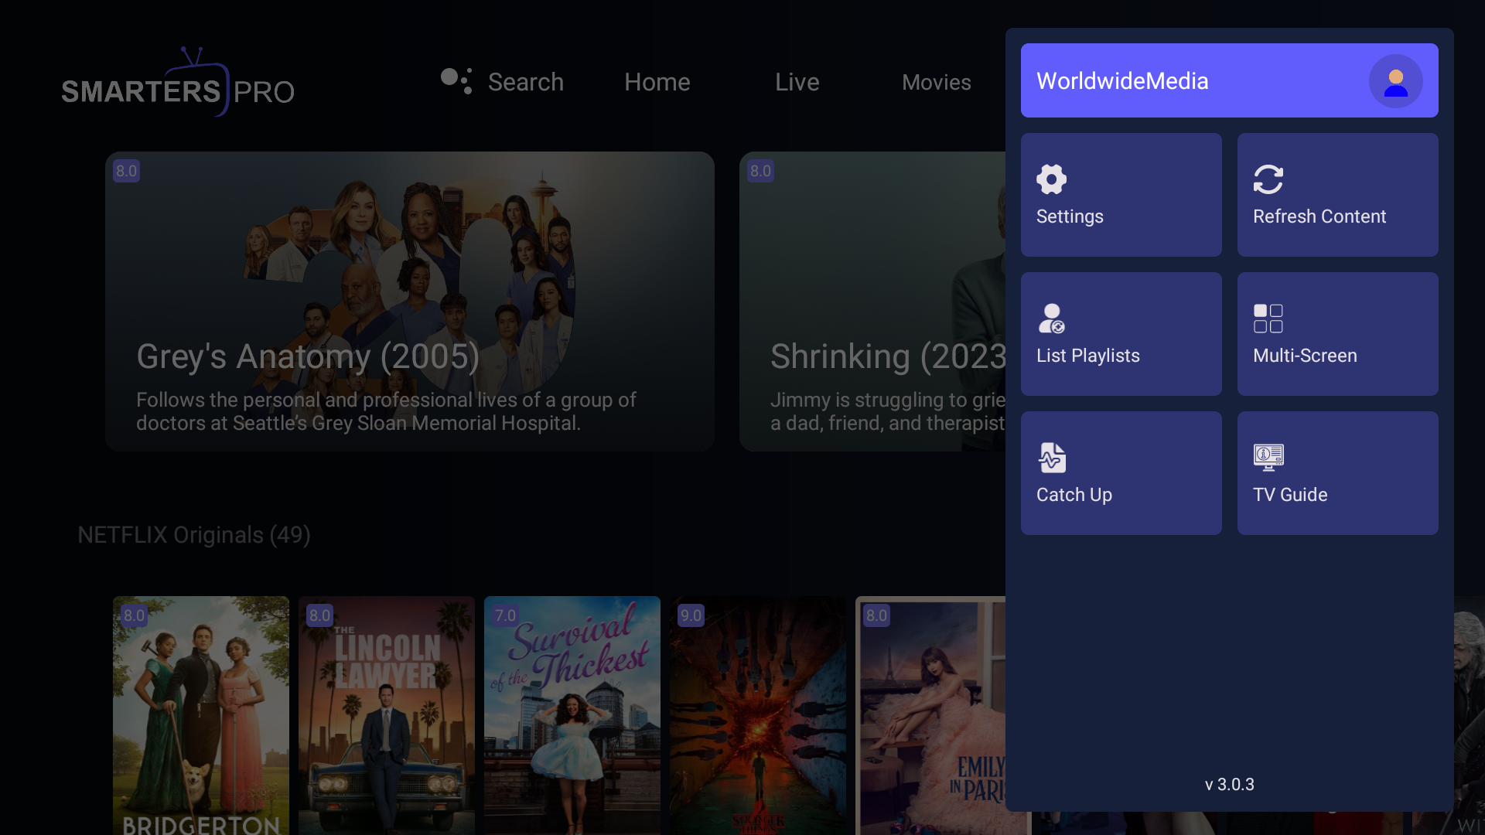
Task: Open Grey's Anatomy featured banner
Action: [410, 302]
